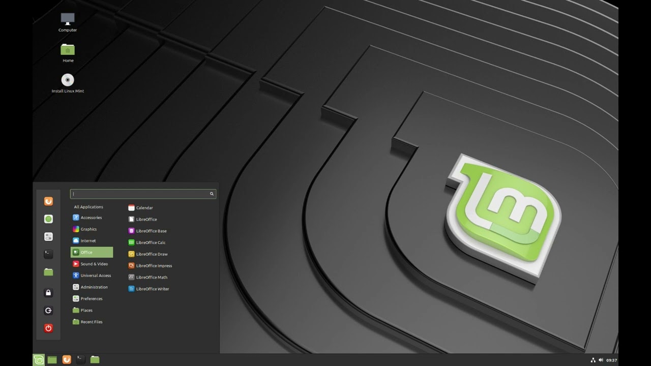The width and height of the screenshot is (651, 366).
Task: Open Internet category
Action: [92, 241]
